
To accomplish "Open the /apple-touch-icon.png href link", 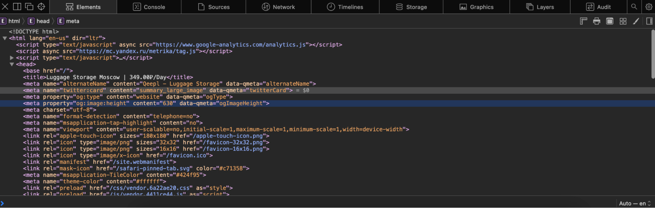I will pyautogui.click(x=228, y=136).
